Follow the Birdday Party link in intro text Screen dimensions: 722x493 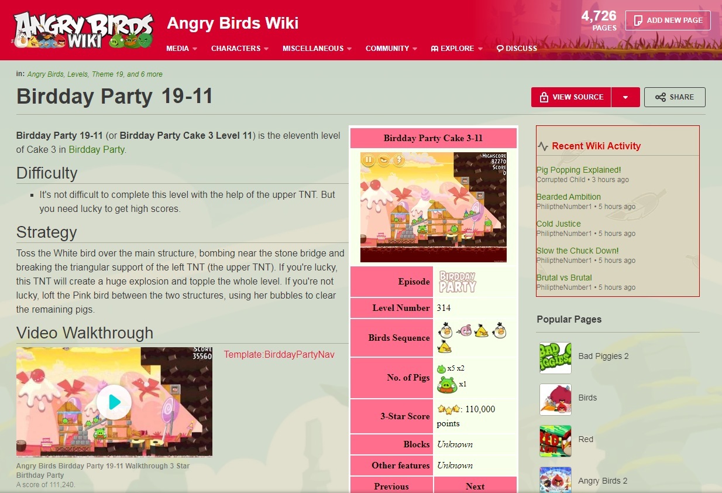[97, 149]
